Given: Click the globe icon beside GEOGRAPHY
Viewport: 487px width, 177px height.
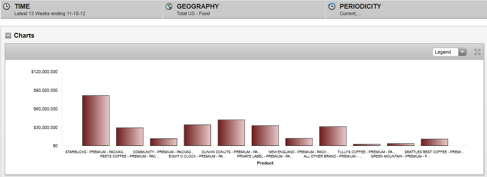Looking at the screenshot, I should click(x=169, y=6).
